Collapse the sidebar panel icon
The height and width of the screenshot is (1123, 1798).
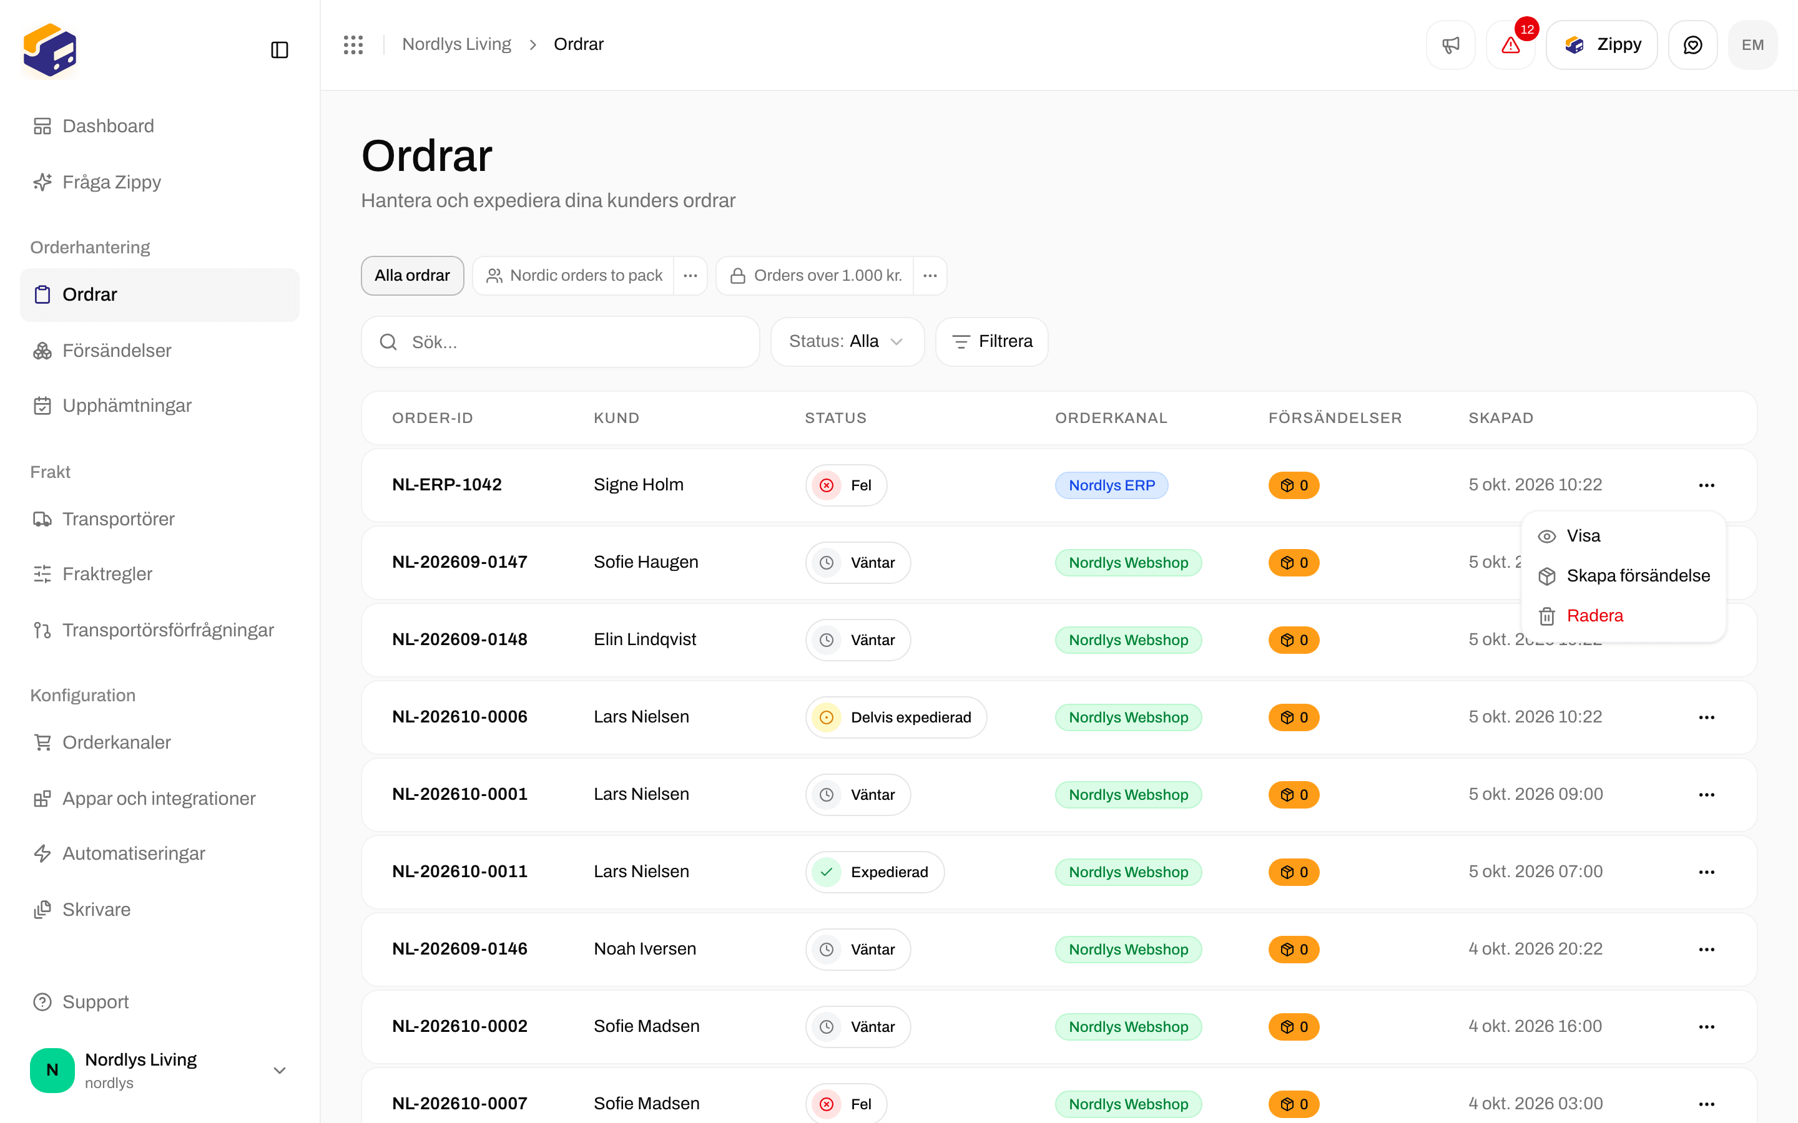pos(279,50)
